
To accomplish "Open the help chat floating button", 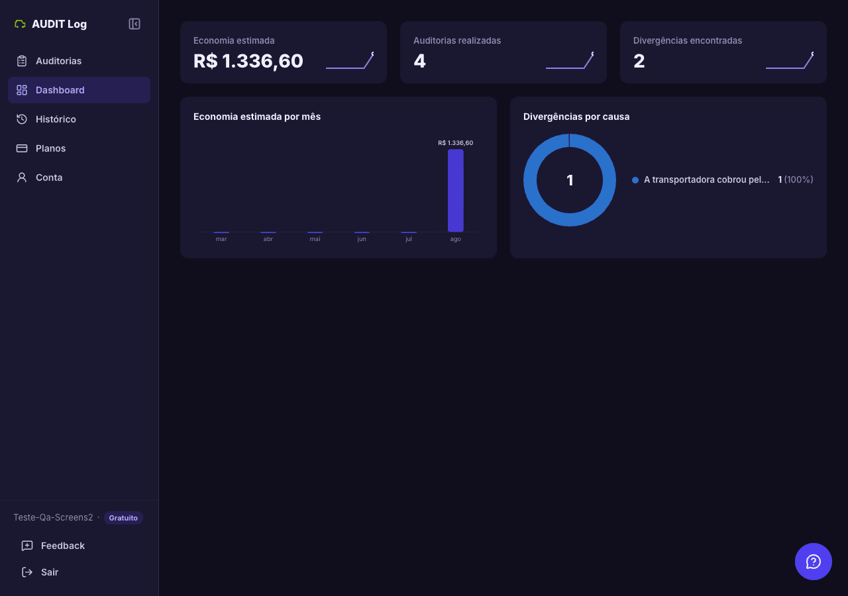I will (814, 562).
